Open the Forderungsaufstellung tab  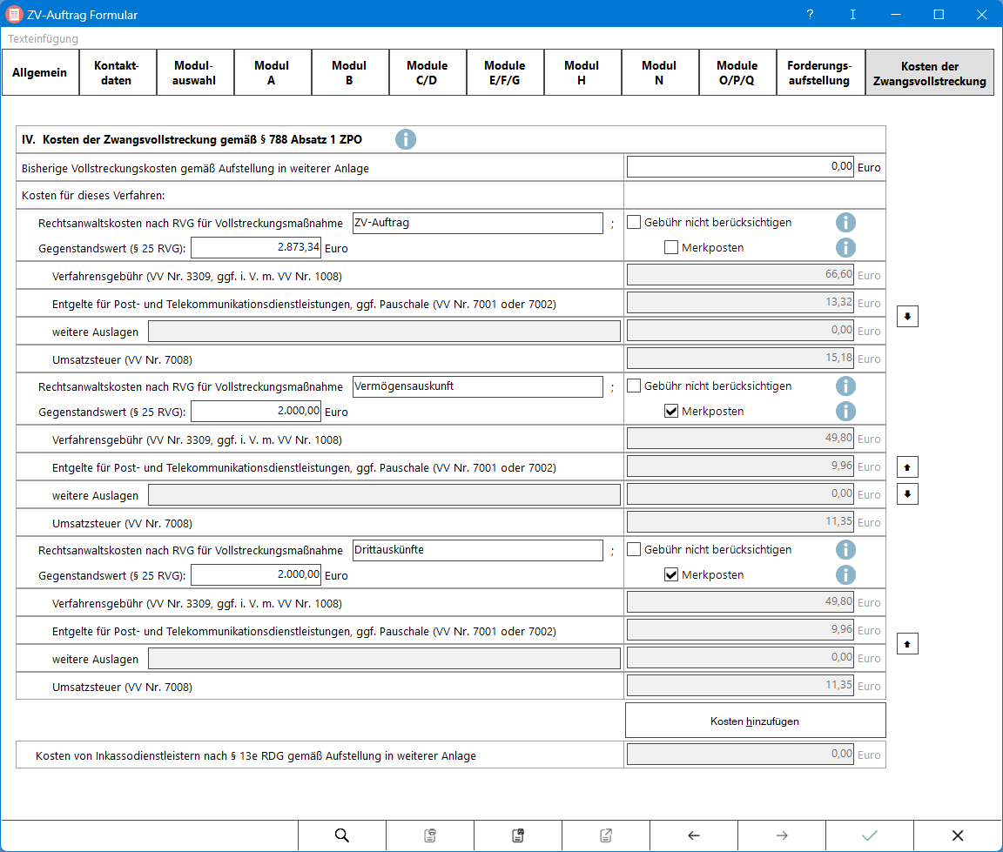pyautogui.click(x=820, y=72)
